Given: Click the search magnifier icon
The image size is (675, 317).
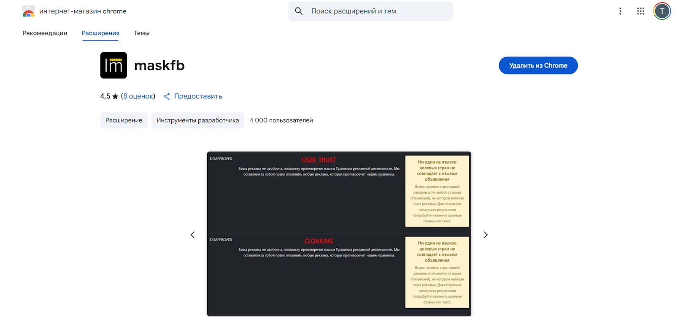Looking at the screenshot, I should [x=299, y=11].
